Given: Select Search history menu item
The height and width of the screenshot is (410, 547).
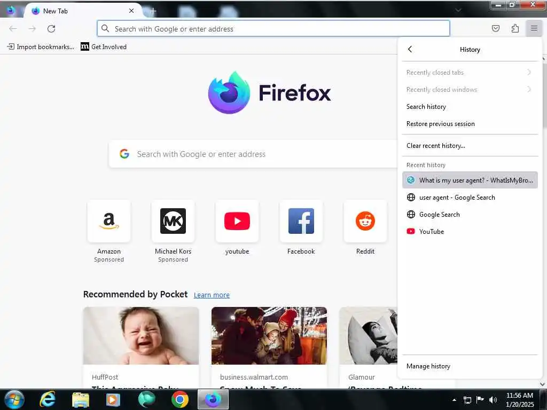Looking at the screenshot, I should [470, 107].
